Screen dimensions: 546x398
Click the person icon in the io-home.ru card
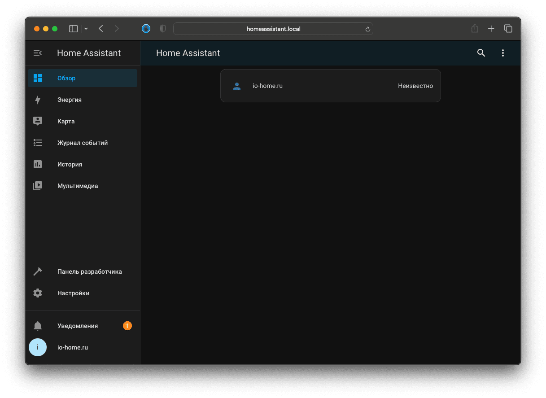pyautogui.click(x=237, y=86)
